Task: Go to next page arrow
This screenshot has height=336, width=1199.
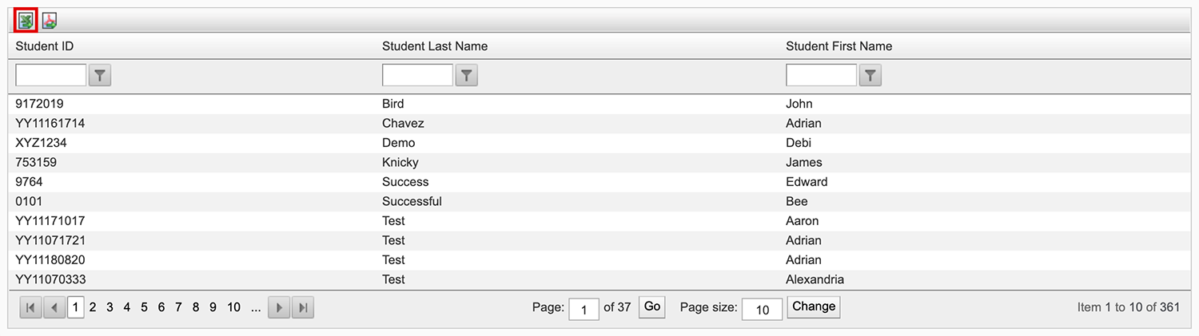Action: click(278, 307)
